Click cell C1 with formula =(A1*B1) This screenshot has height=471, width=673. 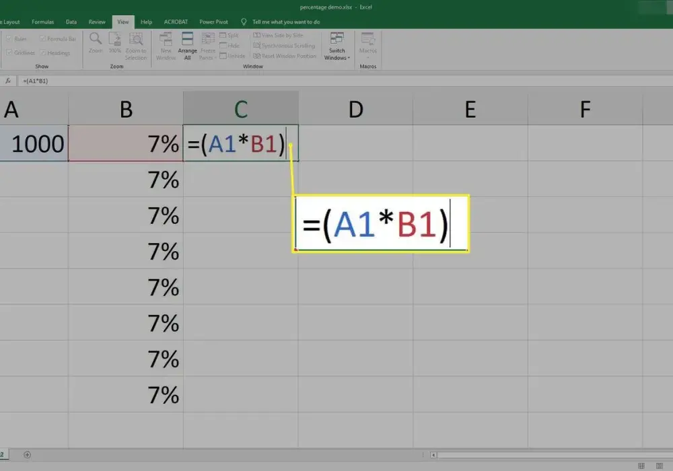[x=241, y=143]
